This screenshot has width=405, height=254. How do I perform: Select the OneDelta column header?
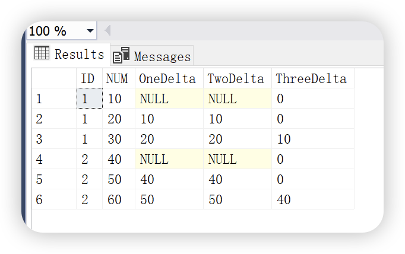coord(167,79)
